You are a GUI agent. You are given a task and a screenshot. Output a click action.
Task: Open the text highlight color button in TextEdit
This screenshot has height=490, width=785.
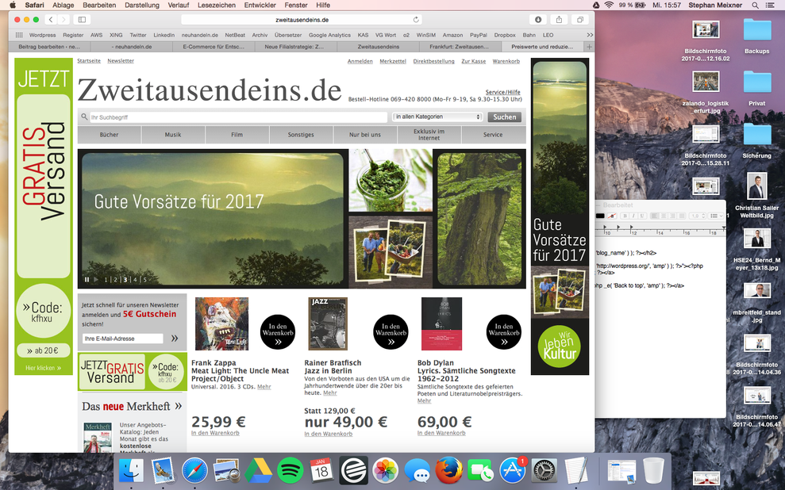click(x=612, y=216)
